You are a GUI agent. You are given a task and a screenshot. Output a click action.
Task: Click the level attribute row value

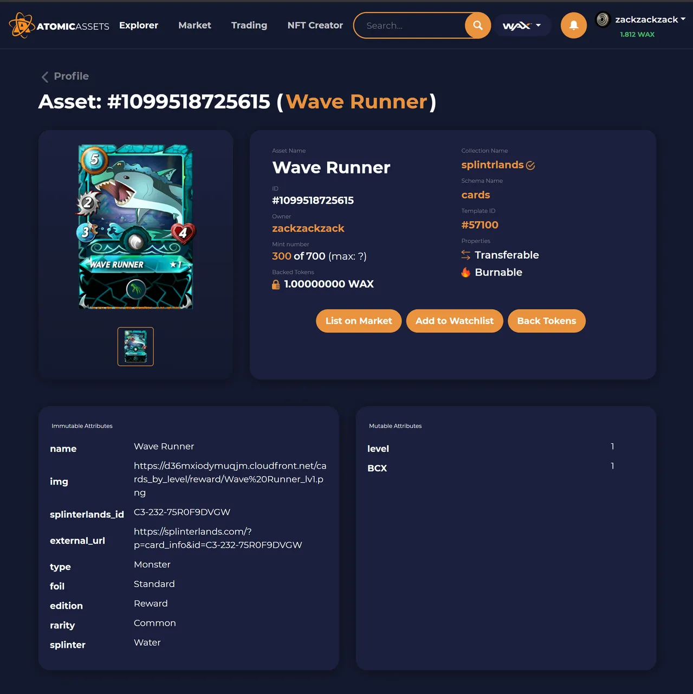point(612,446)
